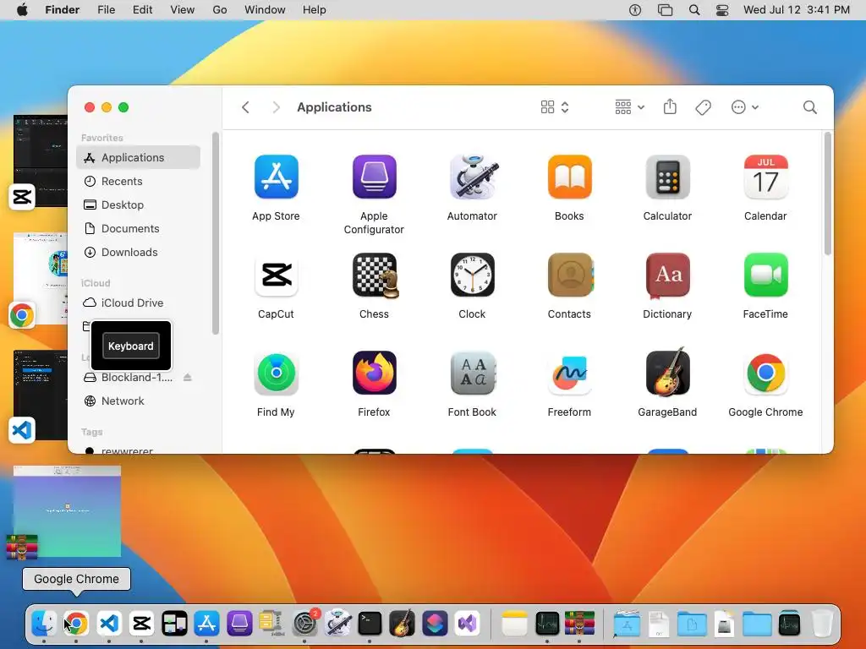The height and width of the screenshot is (649, 866).
Task: Select Desktop in the sidebar
Action: pyautogui.click(x=138, y=205)
